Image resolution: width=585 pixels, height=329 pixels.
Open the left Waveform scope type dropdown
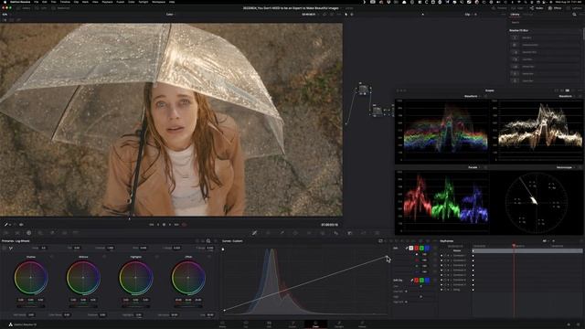tap(473, 96)
